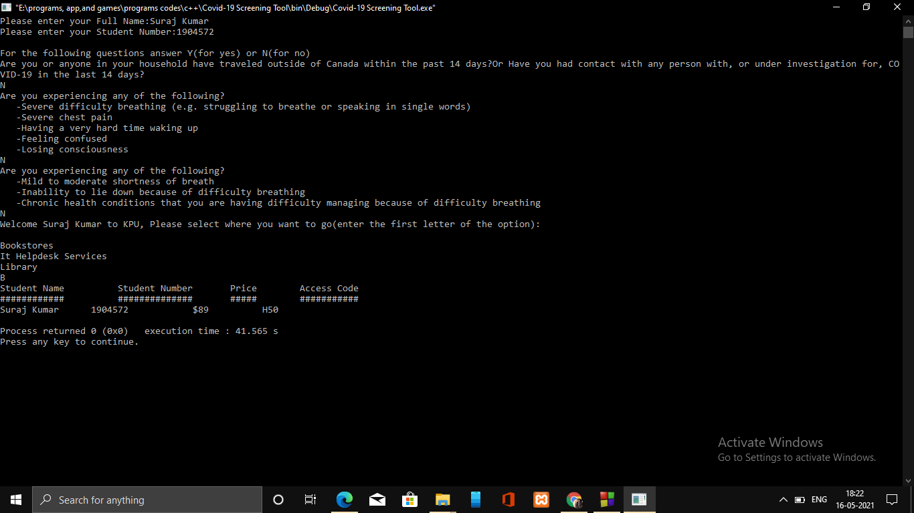Open the Start menu
The width and height of the screenshot is (914, 513).
(x=15, y=499)
